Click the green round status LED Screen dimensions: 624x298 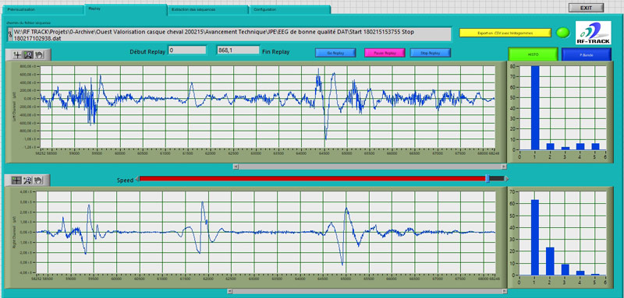click(x=562, y=33)
